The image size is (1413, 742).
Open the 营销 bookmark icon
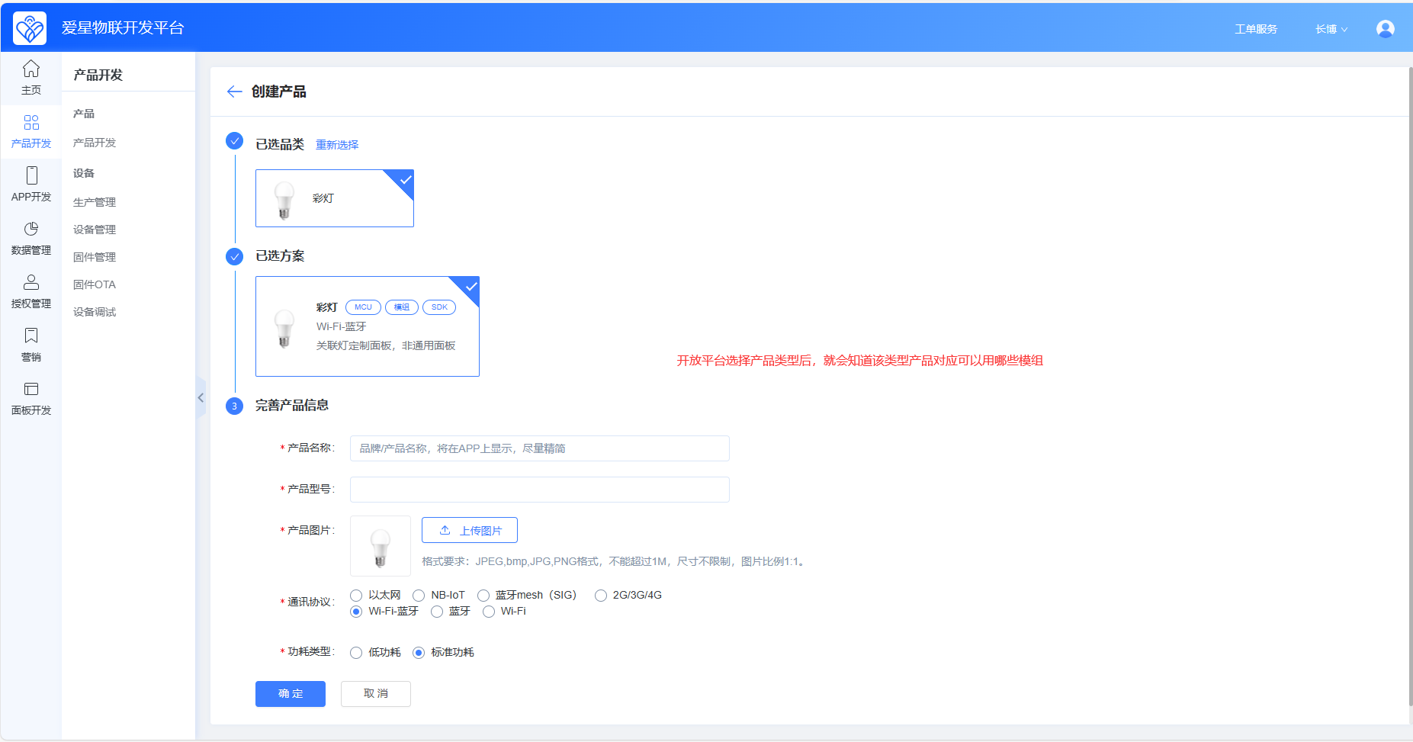(31, 336)
